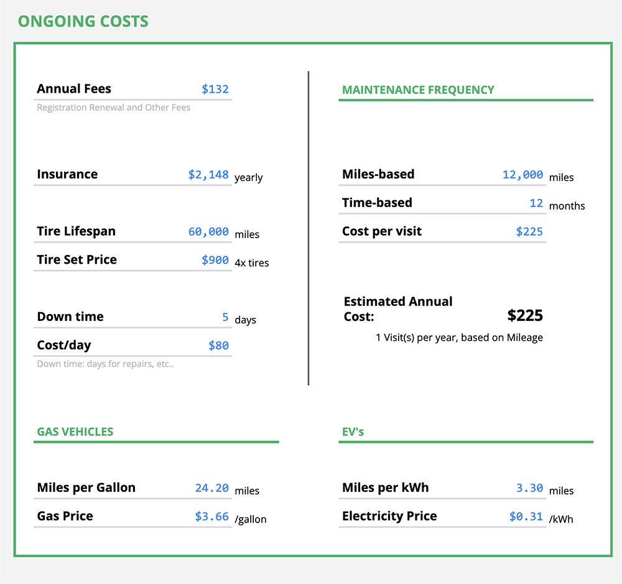Image resolution: width=622 pixels, height=584 pixels.
Task: Click the Down time days field
Action: pos(224,317)
